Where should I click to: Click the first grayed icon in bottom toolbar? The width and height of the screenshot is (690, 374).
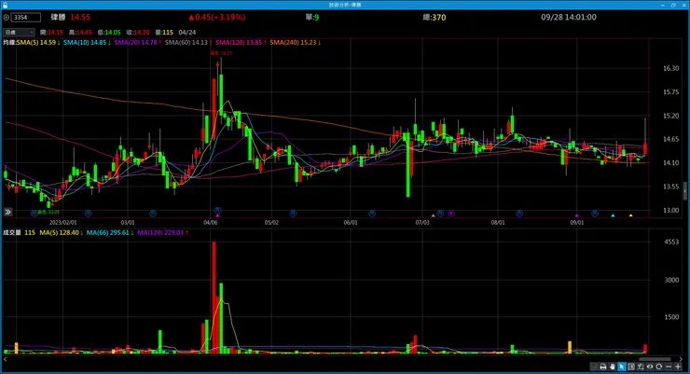click(x=594, y=367)
